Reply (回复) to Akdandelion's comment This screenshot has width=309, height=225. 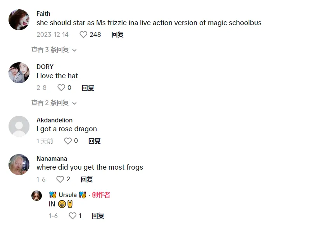[94, 141]
